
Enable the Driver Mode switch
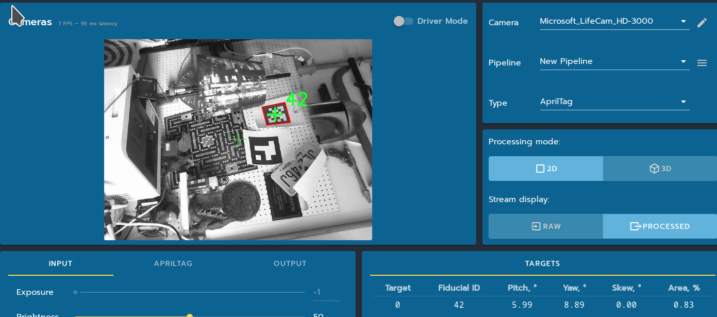pyautogui.click(x=403, y=21)
